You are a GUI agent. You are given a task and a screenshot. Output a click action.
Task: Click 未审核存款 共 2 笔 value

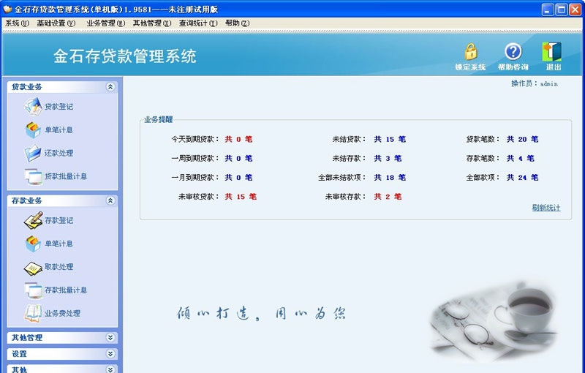coord(388,197)
